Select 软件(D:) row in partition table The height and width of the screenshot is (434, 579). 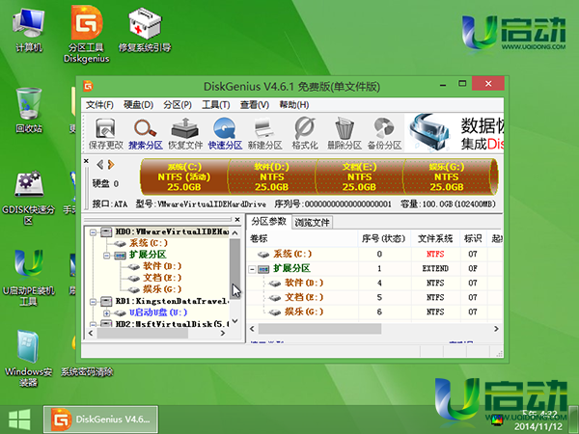[x=374, y=283]
